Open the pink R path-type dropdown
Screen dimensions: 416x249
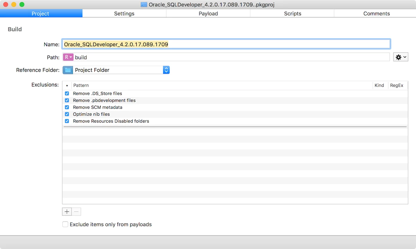coord(68,57)
